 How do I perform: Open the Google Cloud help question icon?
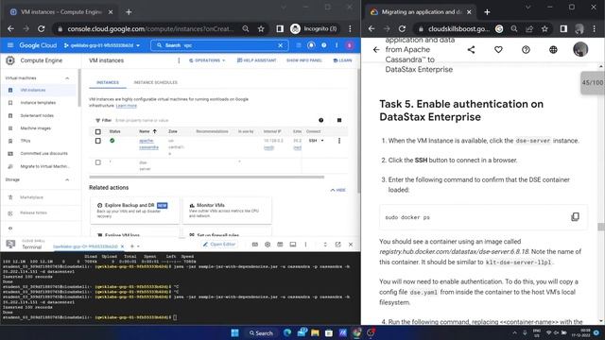pos(323,45)
